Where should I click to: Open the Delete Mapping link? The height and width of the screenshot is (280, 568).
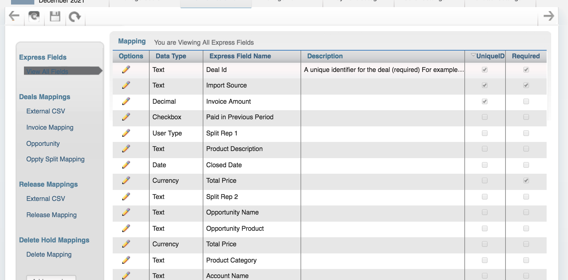pyautogui.click(x=49, y=254)
